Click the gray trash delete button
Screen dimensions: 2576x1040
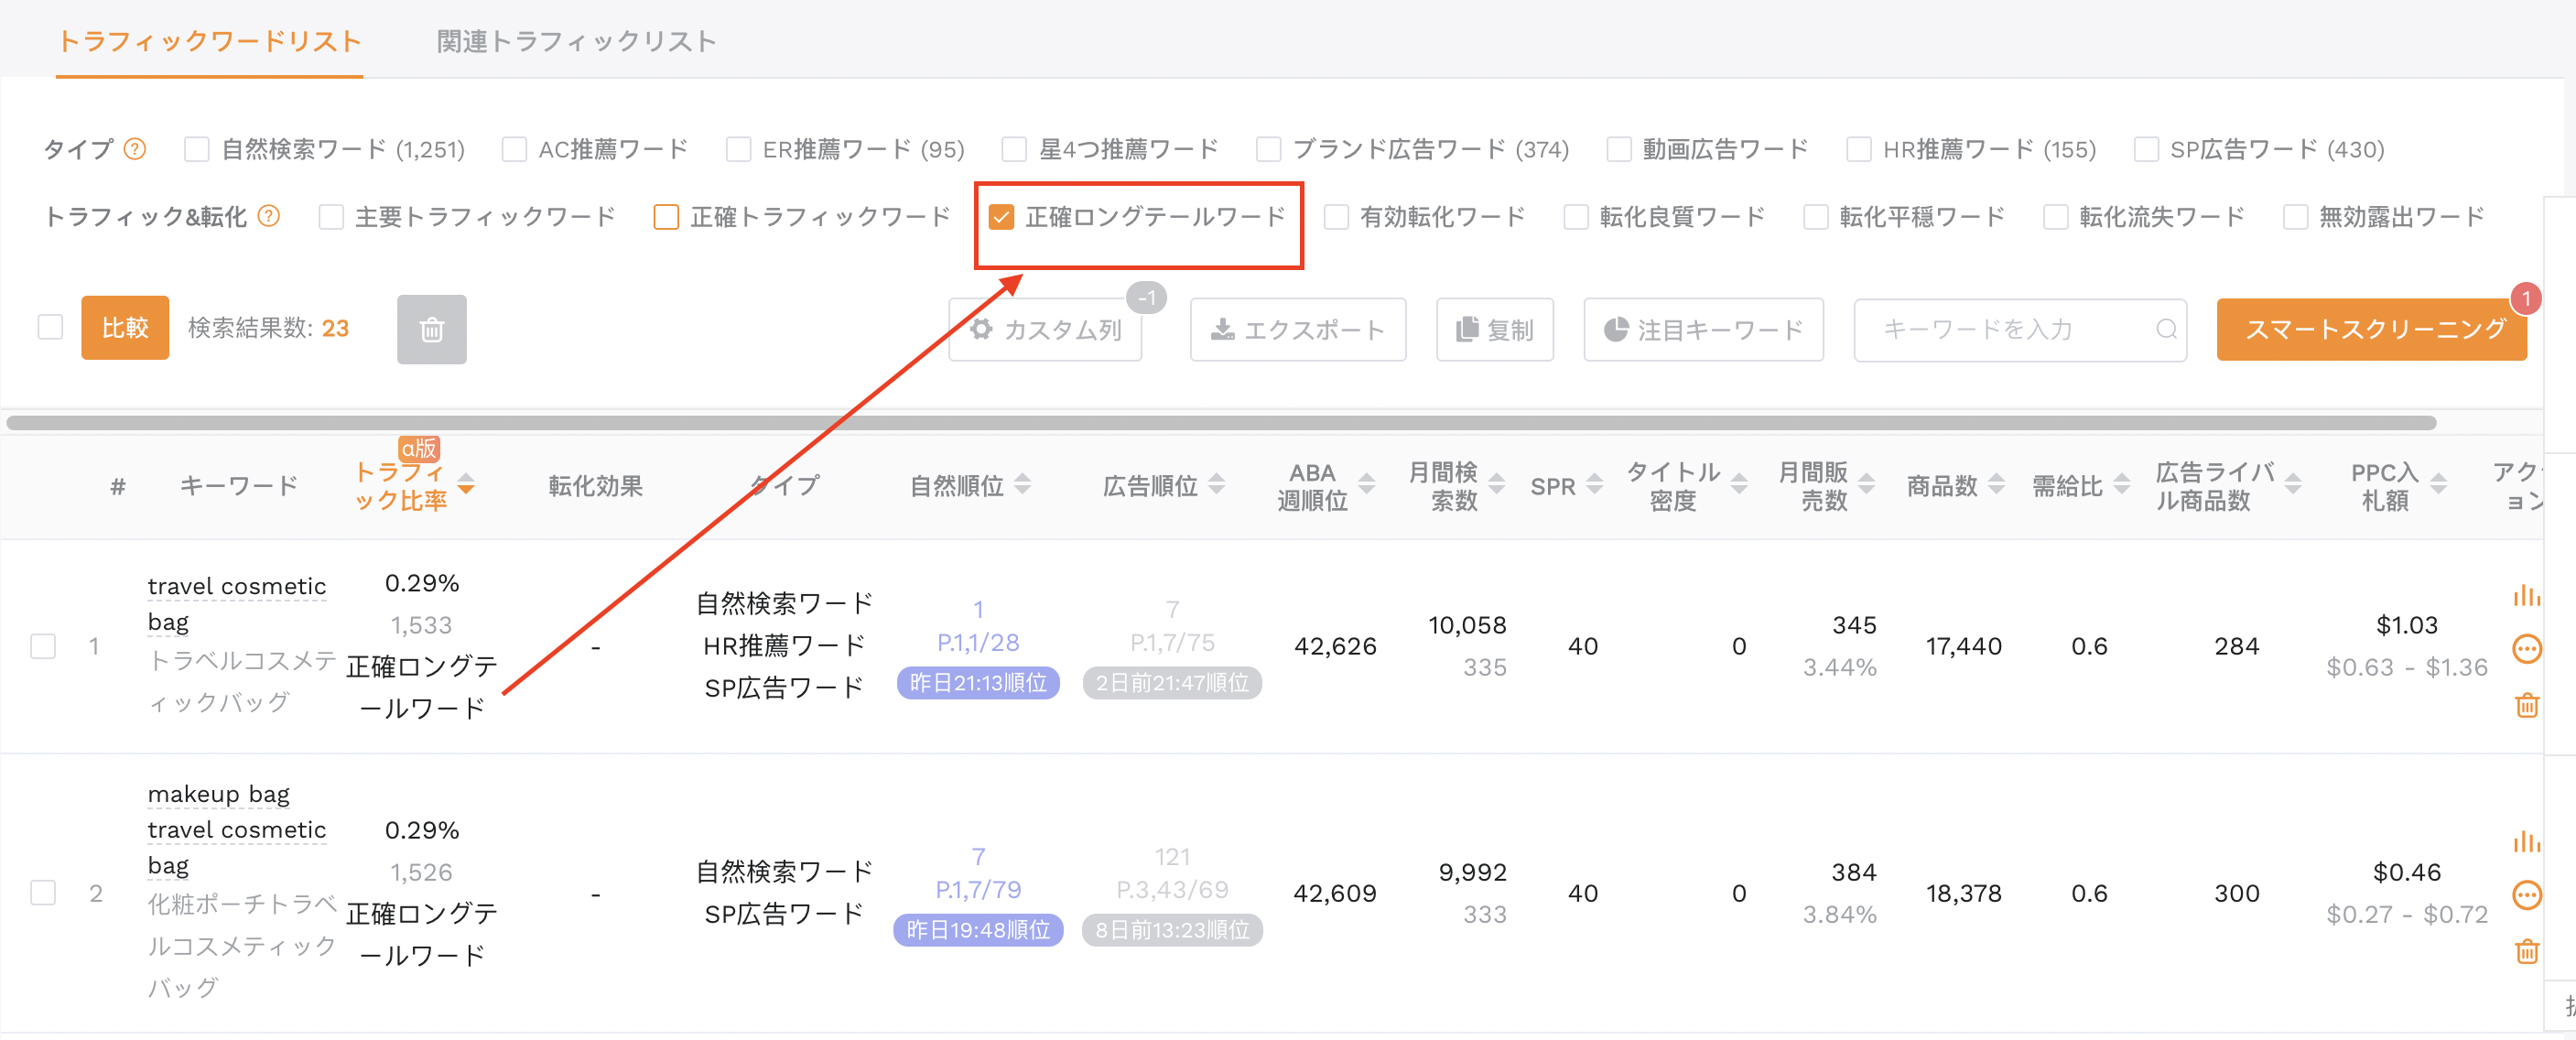[x=431, y=329]
